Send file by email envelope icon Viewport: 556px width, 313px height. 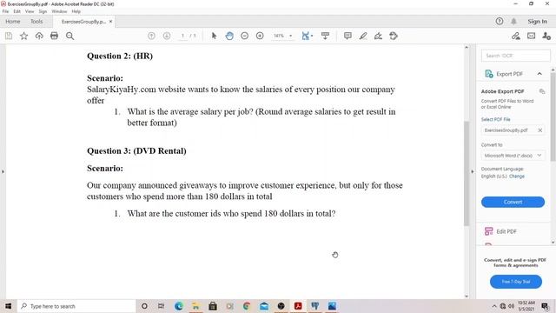click(531, 36)
